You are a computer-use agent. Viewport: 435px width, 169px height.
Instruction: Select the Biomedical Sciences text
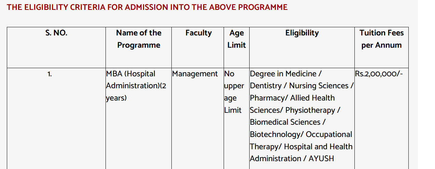pos(287,122)
